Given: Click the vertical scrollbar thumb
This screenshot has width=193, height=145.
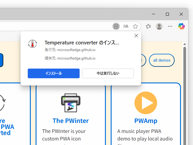Looking at the screenshot, I should point(185,96).
